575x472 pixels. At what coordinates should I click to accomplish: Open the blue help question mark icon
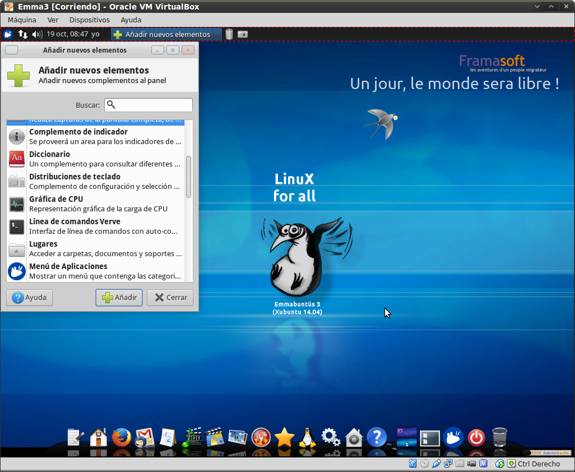(x=377, y=437)
